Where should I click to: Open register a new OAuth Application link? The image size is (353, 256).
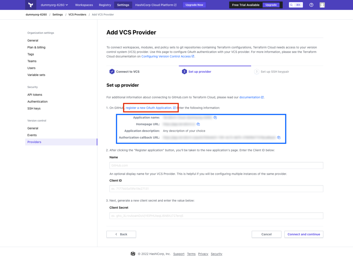tap(151, 108)
